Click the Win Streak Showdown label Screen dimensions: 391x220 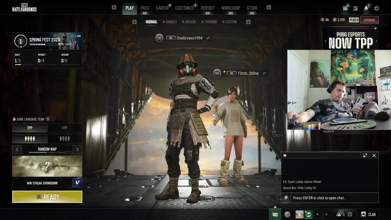pos(42,183)
